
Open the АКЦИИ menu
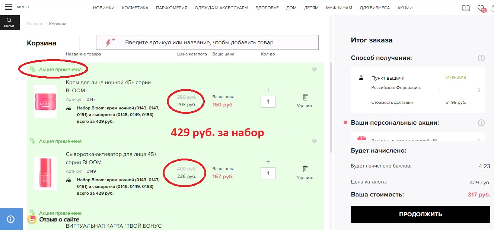pyautogui.click(x=405, y=8)
